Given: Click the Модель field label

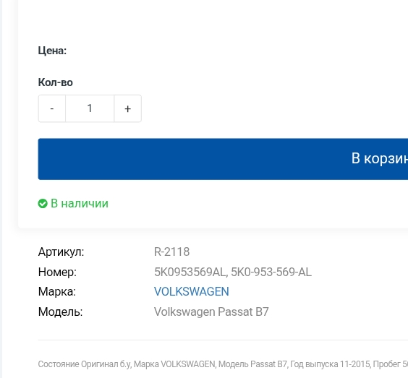Looking at the screenshot, I should 60,312.
